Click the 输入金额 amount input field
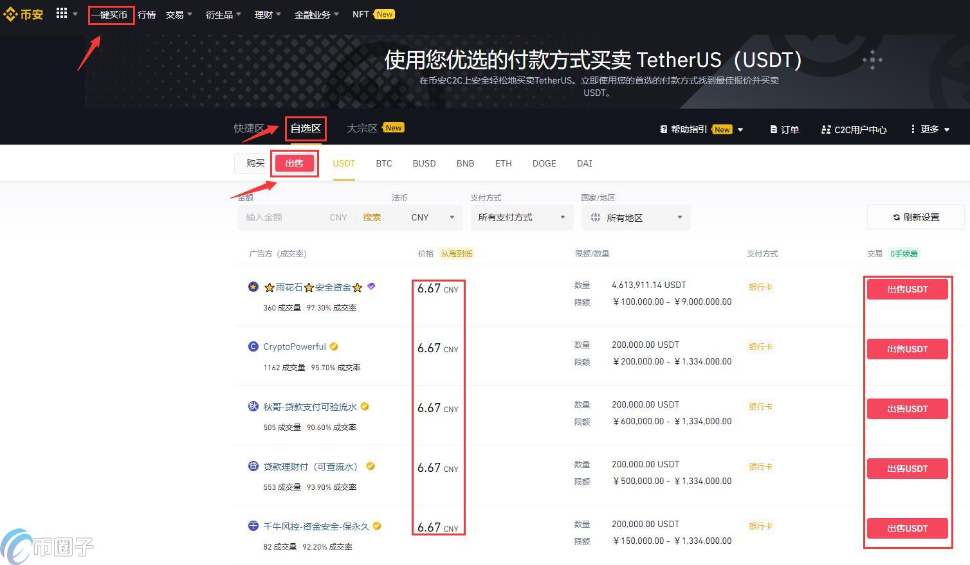This screenshot has height=565, width=970. pos(283,217)
